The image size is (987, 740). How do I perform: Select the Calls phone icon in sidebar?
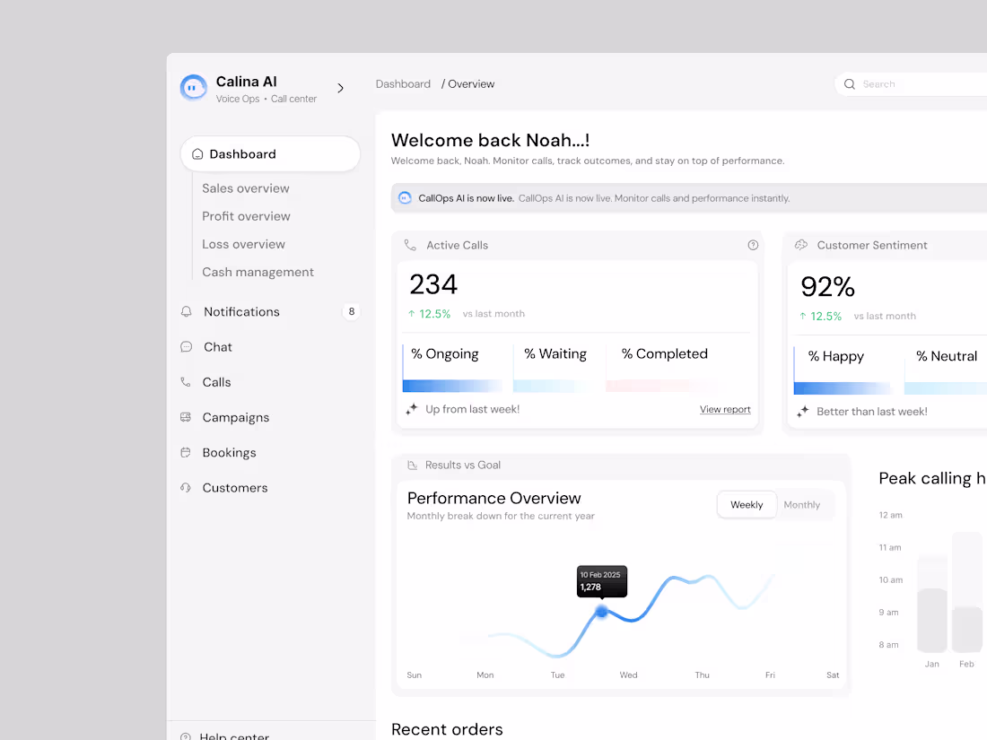[x=186, y=381]
